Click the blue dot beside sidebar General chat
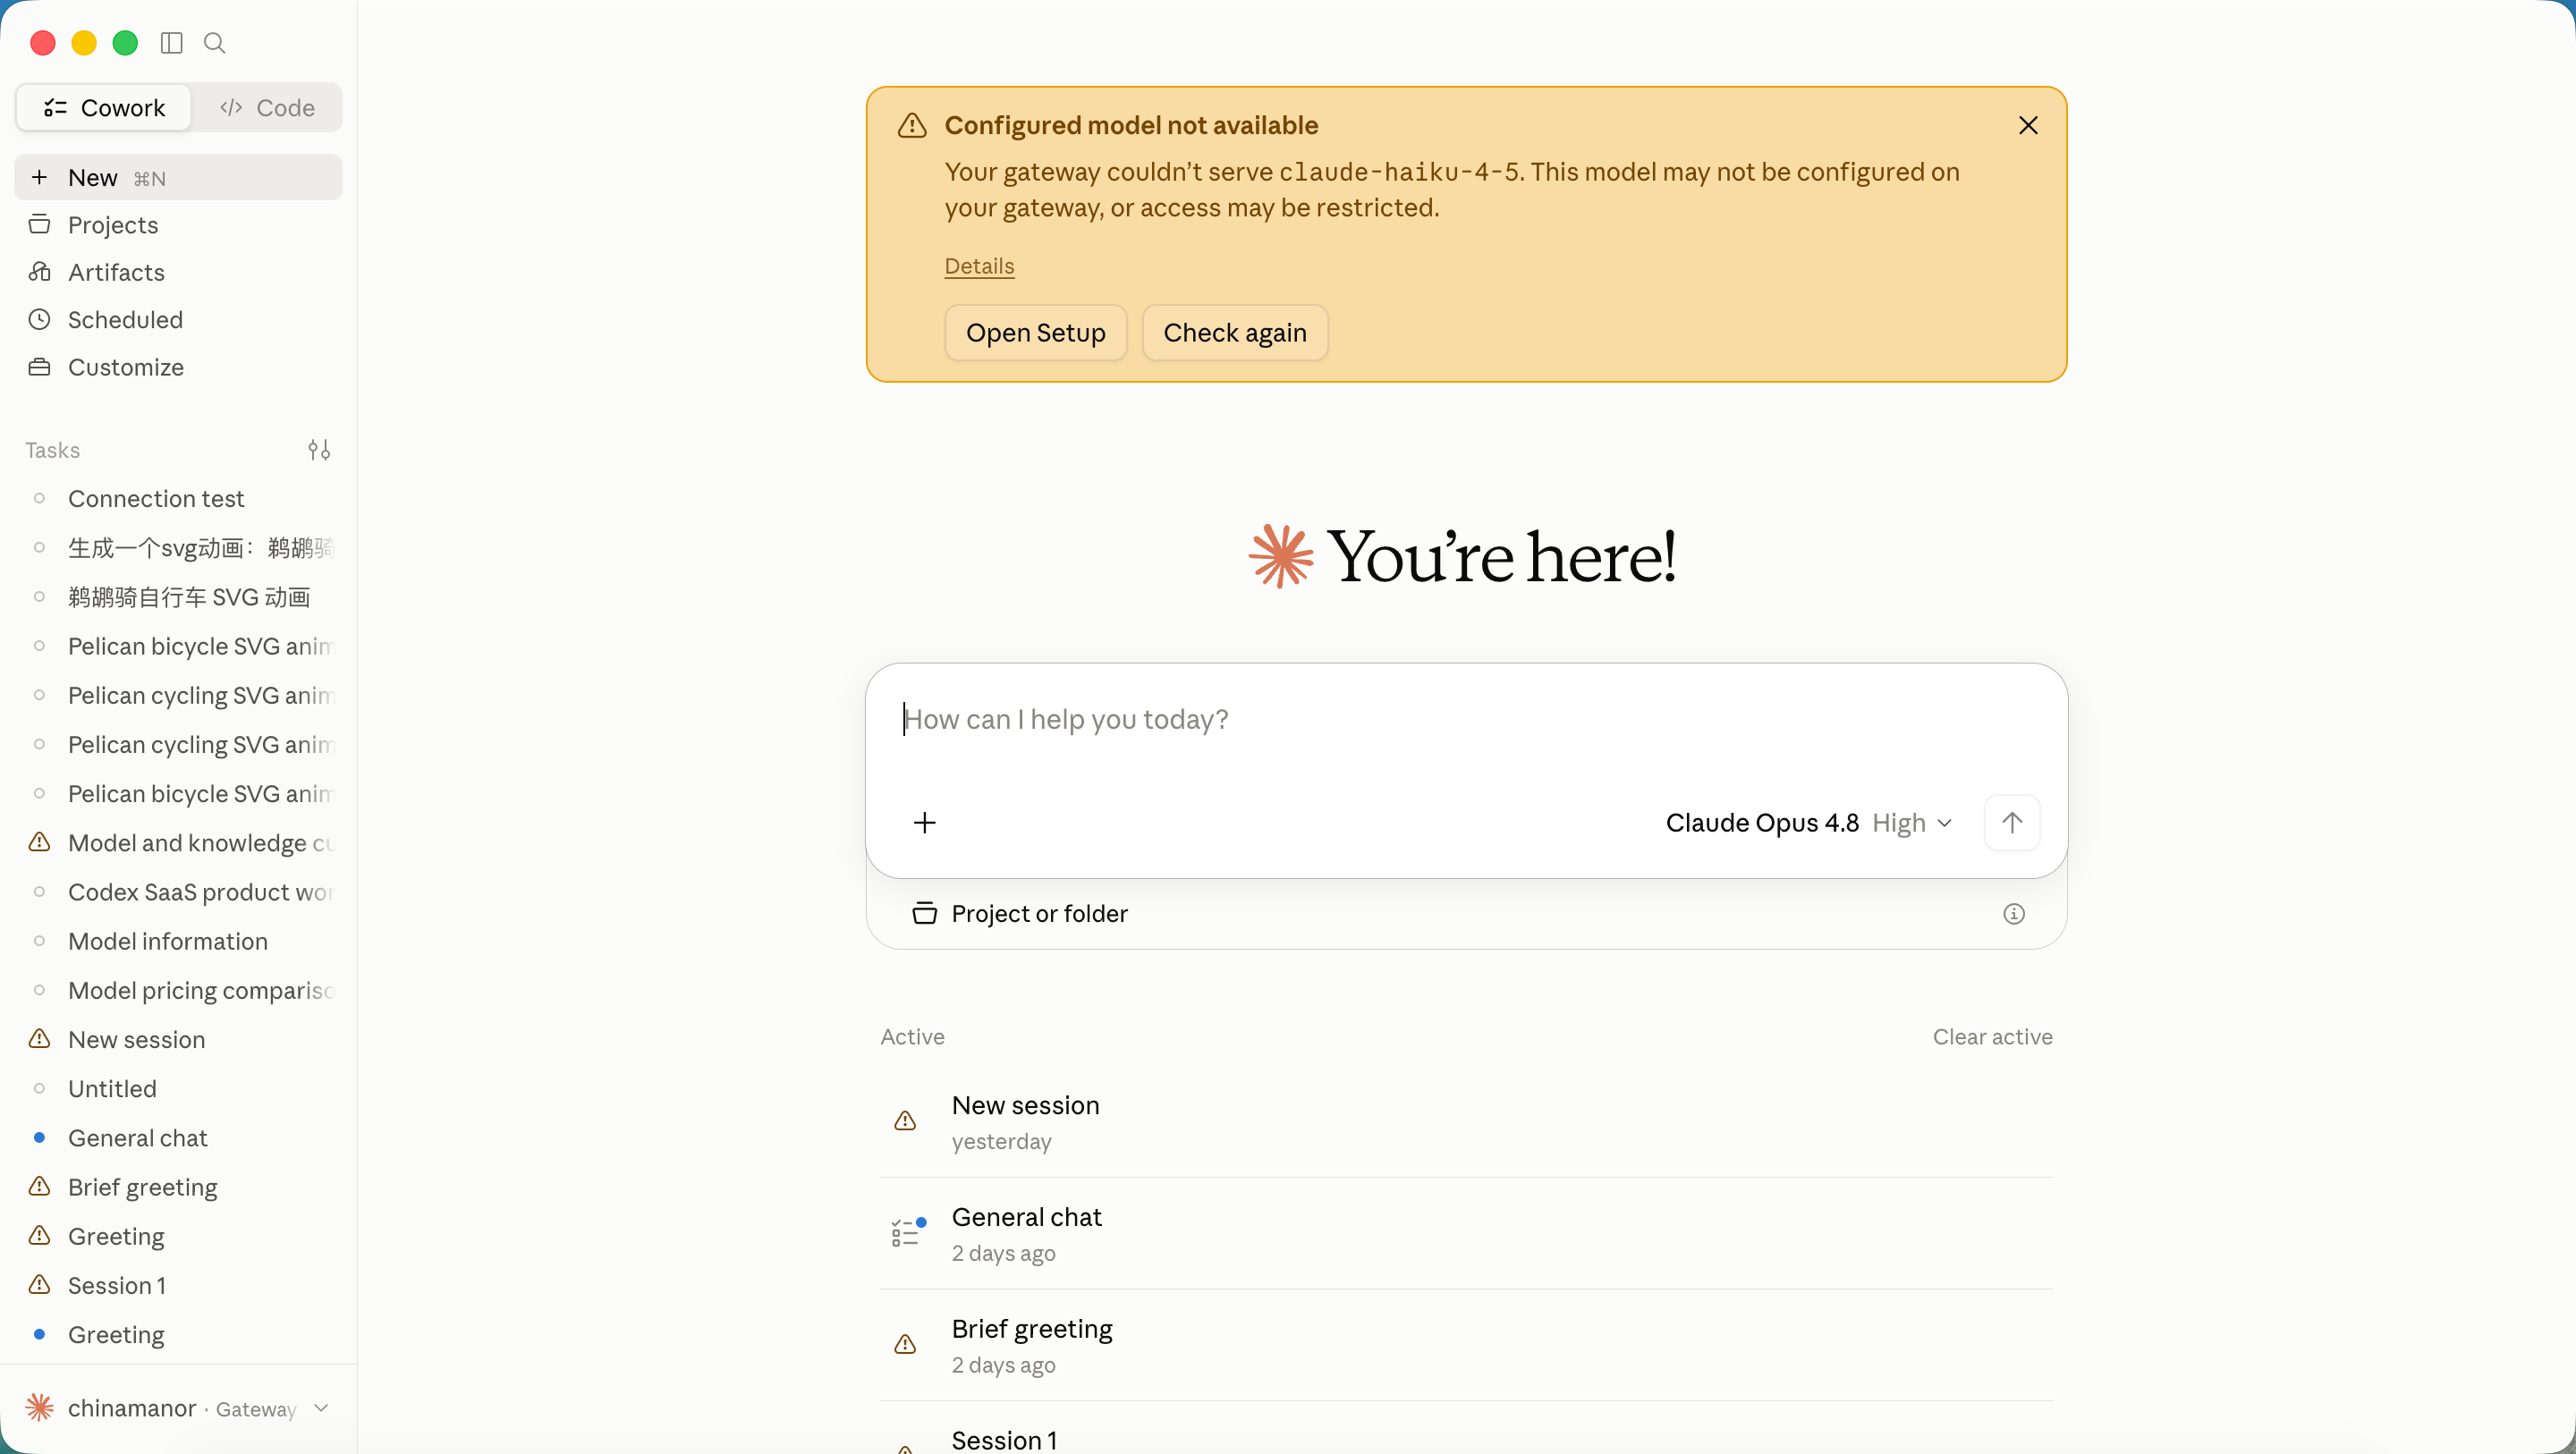Image resolution: width=2576 pixels, height=1454 pixels. pyautogui.click(x=39, y=1138)
